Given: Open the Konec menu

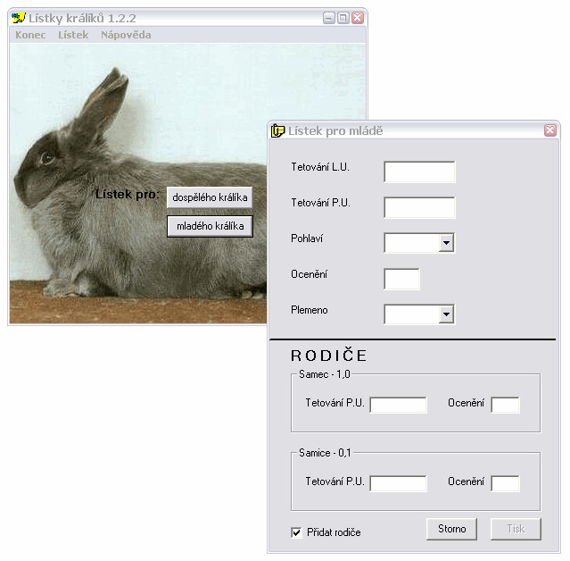Looking at the screenshot, I should 30,35.
